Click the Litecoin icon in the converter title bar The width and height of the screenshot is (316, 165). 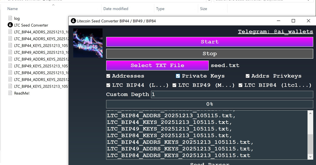(x=73, y=21)
